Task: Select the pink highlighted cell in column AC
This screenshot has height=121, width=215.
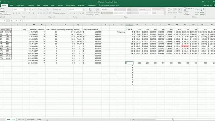Action: point(185,46)
